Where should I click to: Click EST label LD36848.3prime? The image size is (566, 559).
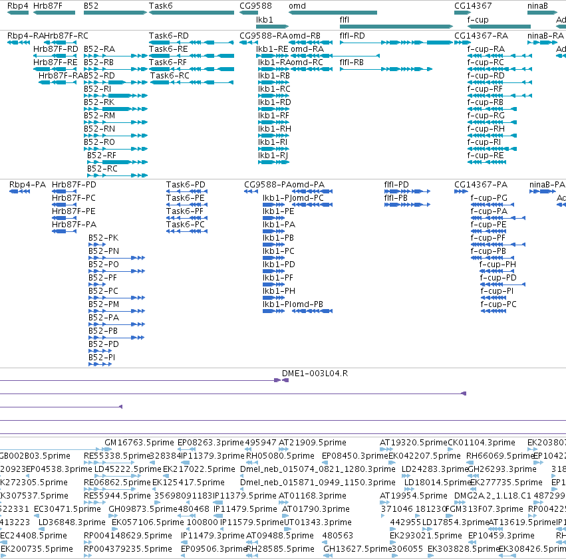pyautogui.click(x=72, y=523)
